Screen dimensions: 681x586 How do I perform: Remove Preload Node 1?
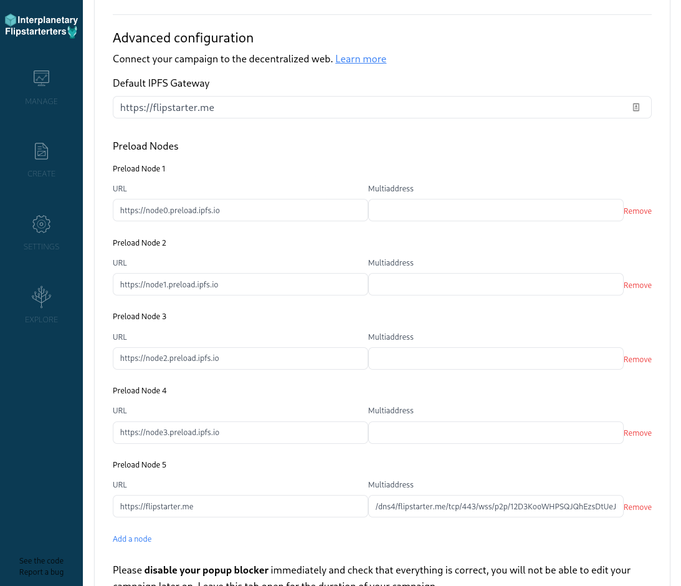tap(637, 211)
